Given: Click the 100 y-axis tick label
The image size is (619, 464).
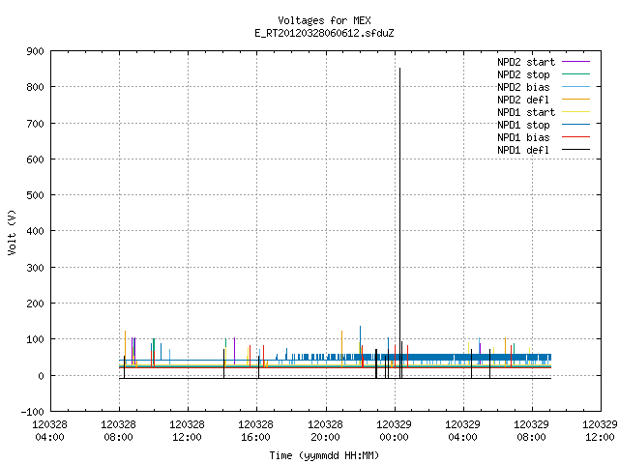Looking at the screenshot, I should (x=35, y=339).
